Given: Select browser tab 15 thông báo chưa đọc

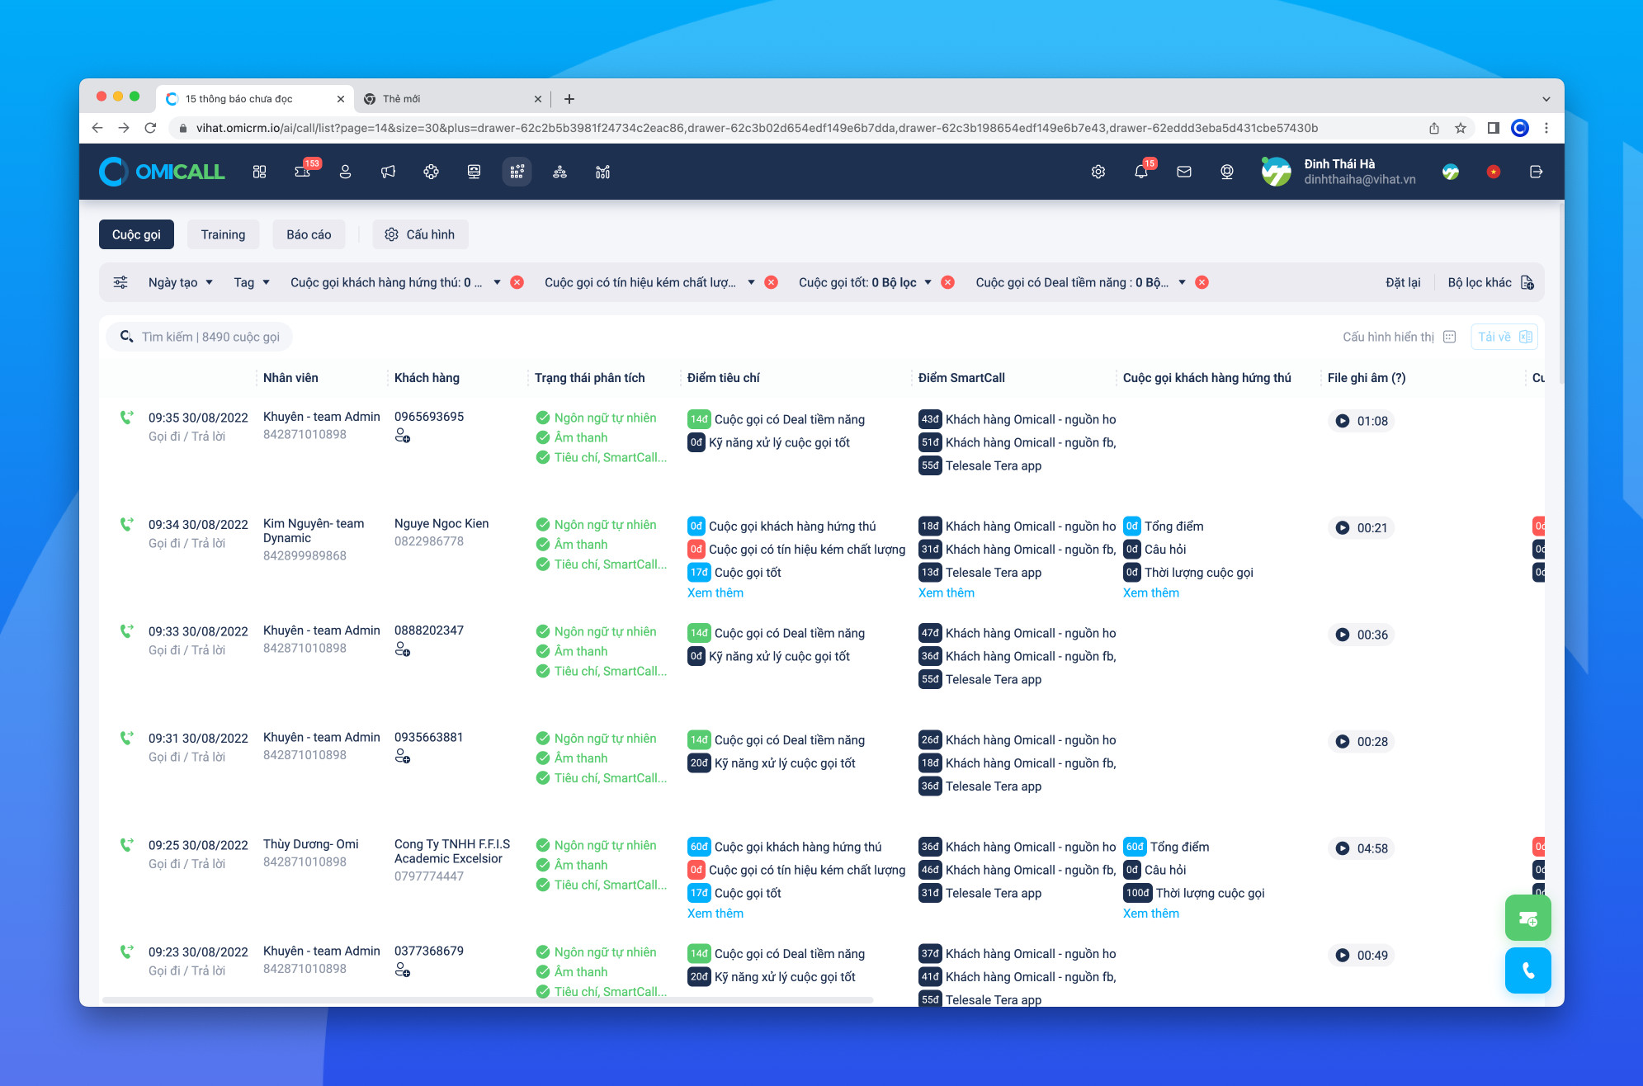Looking at the screenshot, I should click(254, 99).
